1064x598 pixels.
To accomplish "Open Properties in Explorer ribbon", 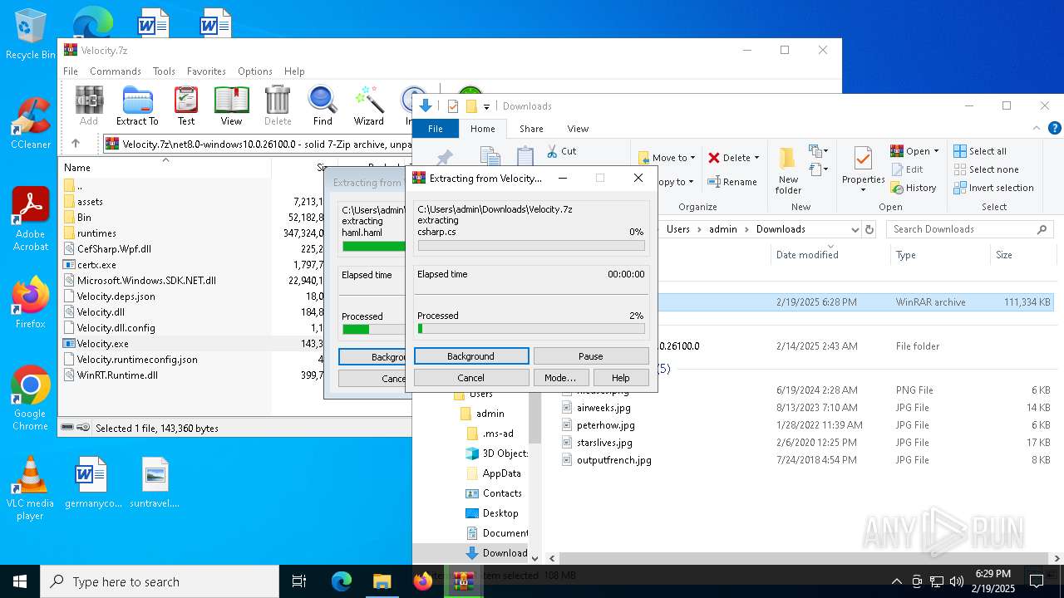I will tap(863, 170).
